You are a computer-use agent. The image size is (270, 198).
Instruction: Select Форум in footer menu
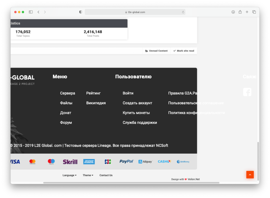pyautogui.click(x=66, y=123)
